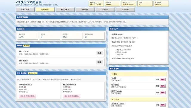Click the 編集 button for shelf 1 ビーズ
The width and height of the screenshot is (191, 108).
point(99,53)
